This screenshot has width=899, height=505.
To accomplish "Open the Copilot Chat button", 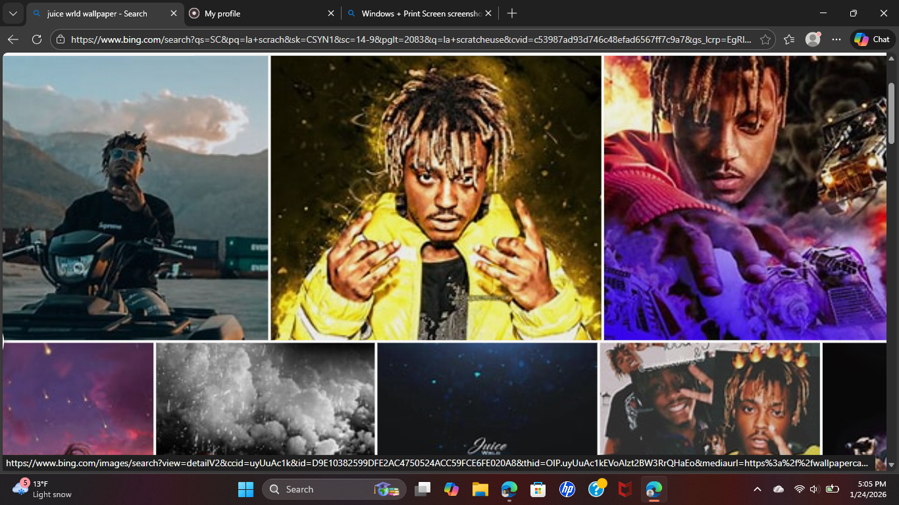I will click(872, 39).
